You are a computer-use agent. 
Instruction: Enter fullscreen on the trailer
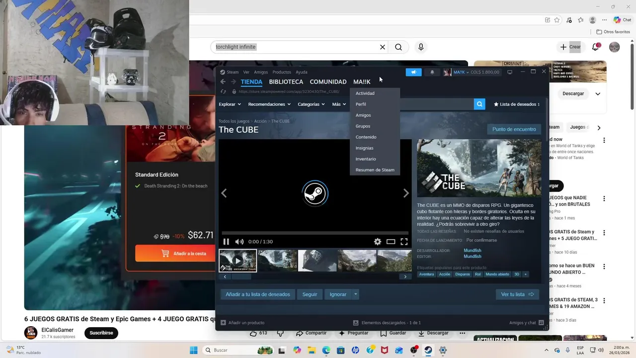point(404,242)
